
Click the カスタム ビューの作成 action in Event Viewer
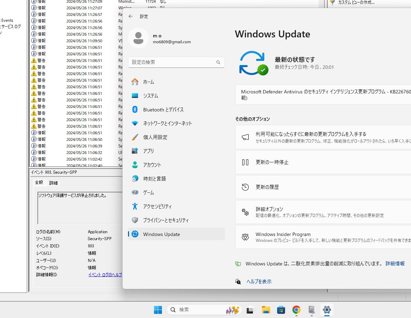356,2
